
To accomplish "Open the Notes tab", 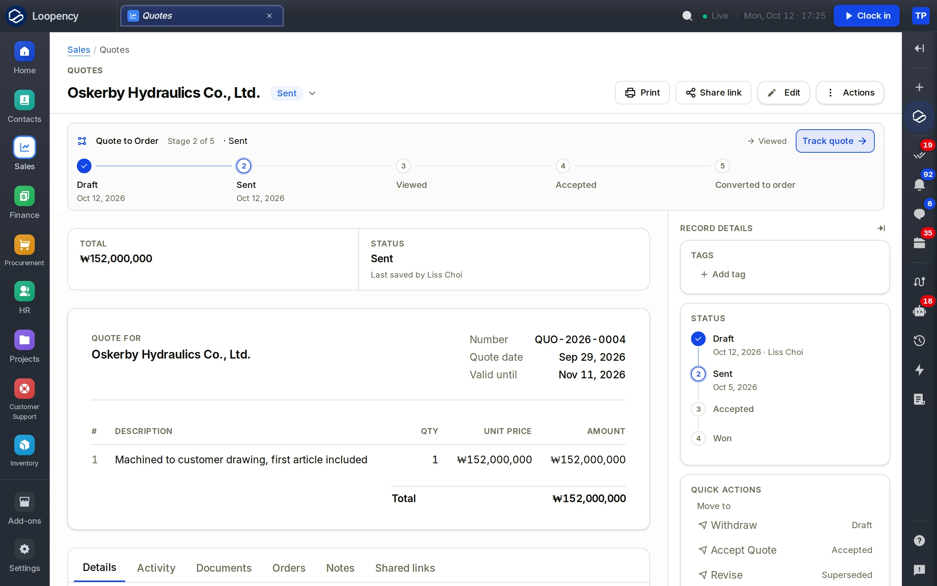I will [x=340, y=568].
